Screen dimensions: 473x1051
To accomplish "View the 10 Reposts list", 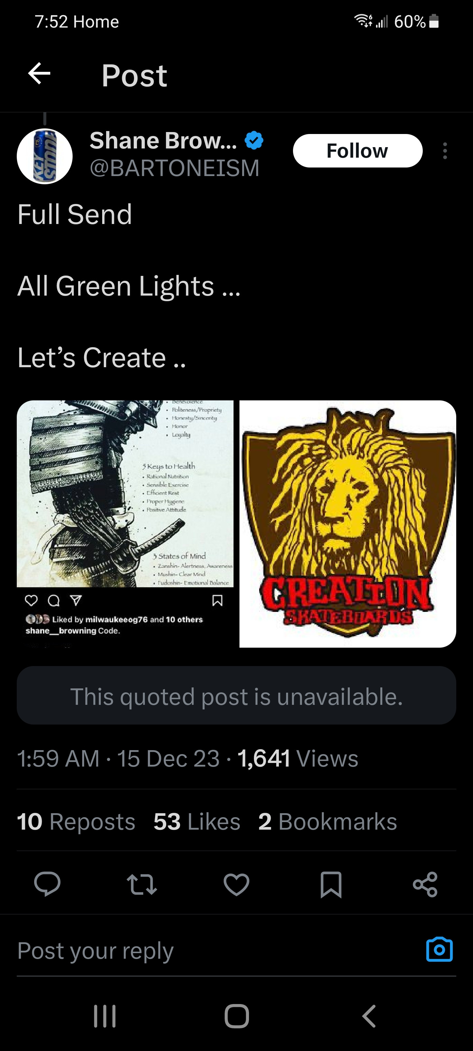I will pyautogui.click(x=76, y=821).
